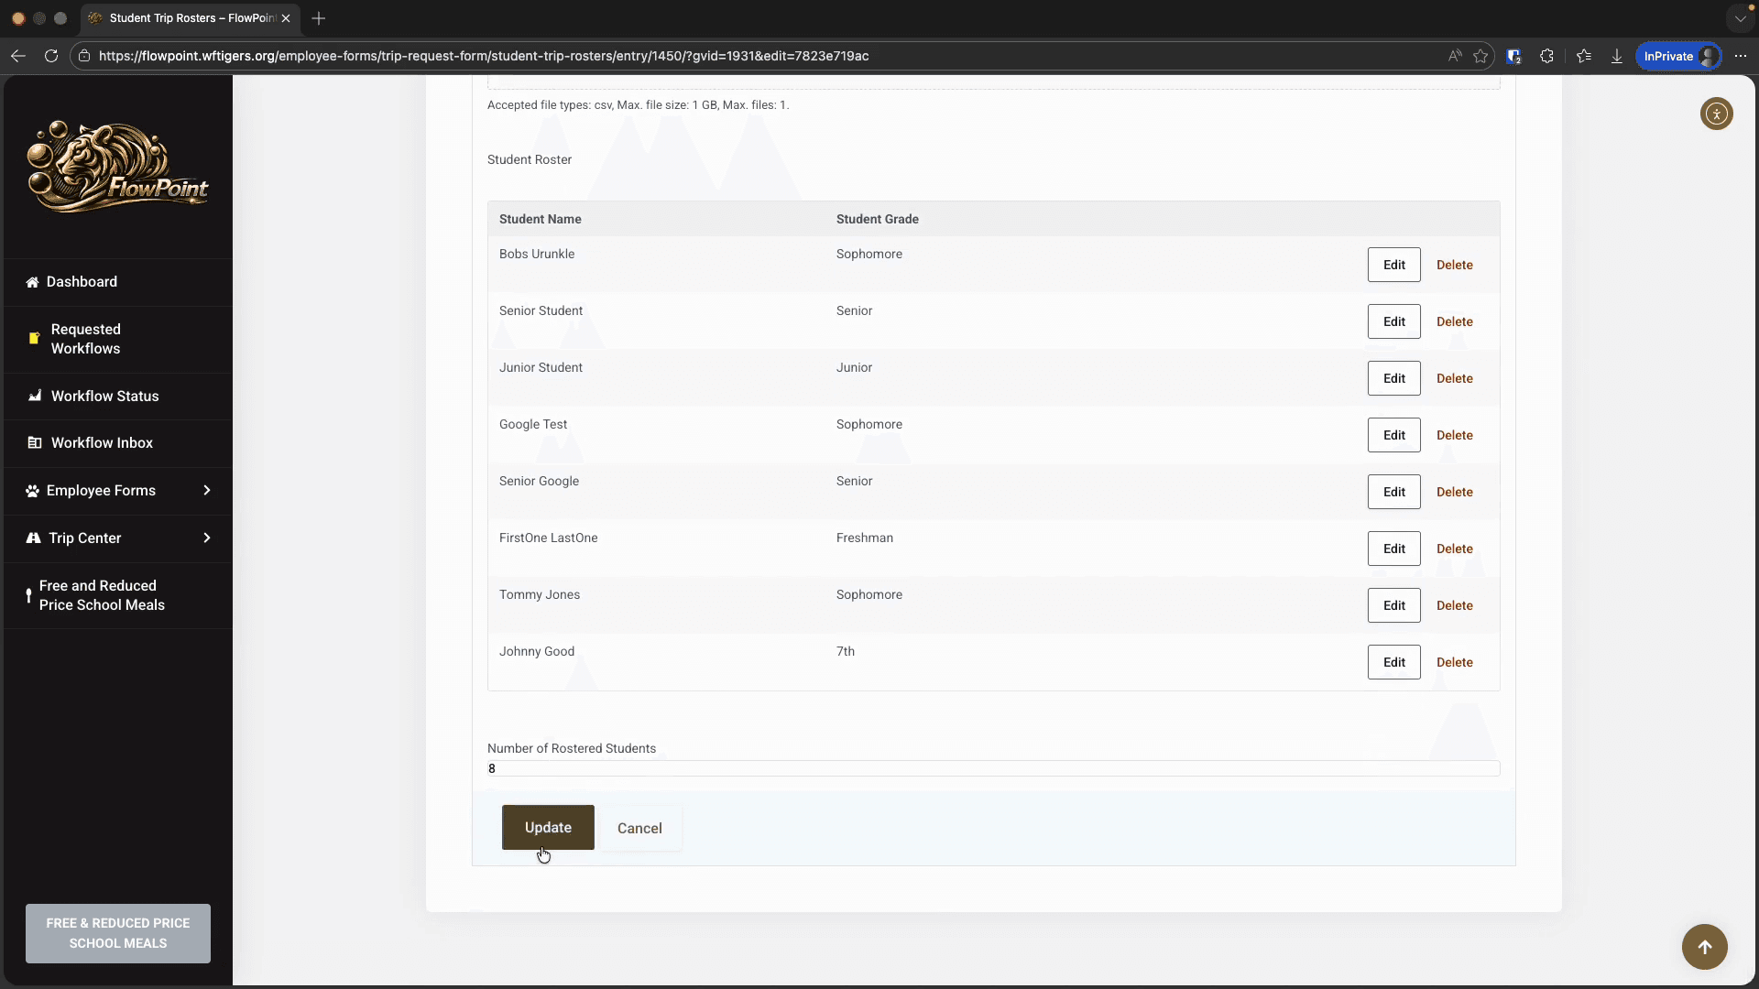Edit the Junior Student row
The image size is (1759, 989).
click(1393, 378)
